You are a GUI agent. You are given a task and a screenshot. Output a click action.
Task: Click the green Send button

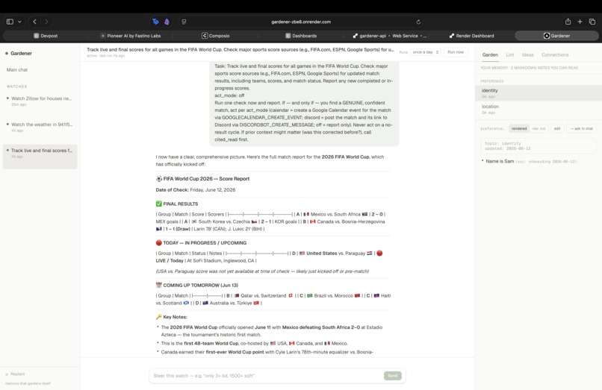(392, 376)
